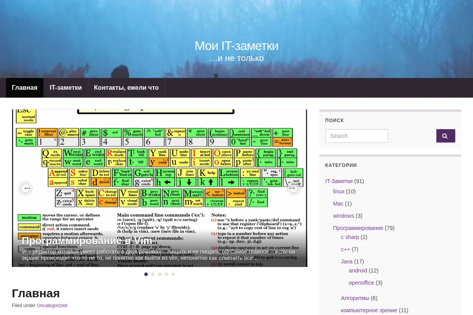473x315 pixels.
Task: Open the Мои IT-заметки site title
Action: click(x=236, y=46)
